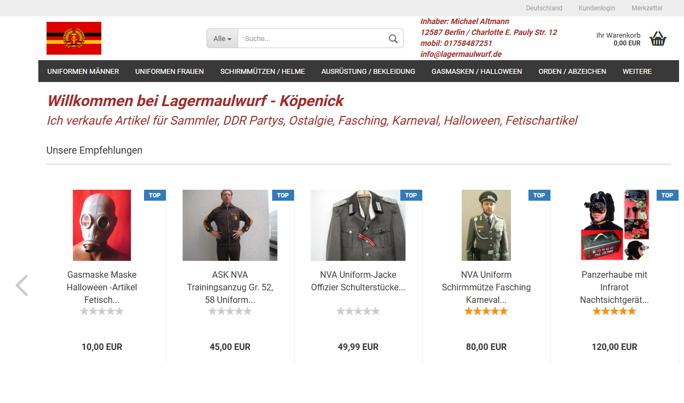684x403 pixels.
Task: Click star rating under Gasmaske Maske
Action: (102, 311)
